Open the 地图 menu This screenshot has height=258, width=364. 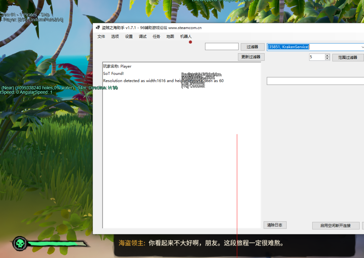click(x=170, y=37)
